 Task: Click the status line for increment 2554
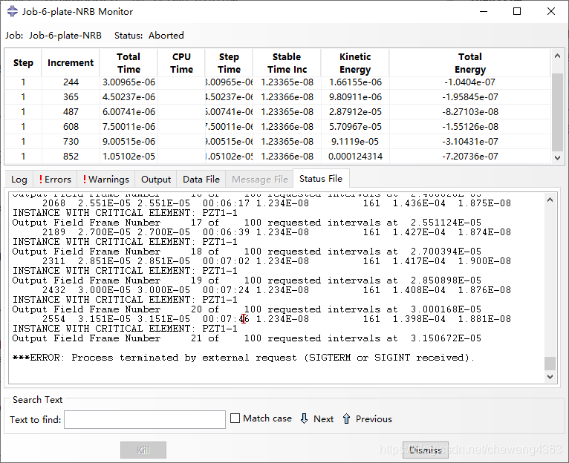(x=276, y=319)
